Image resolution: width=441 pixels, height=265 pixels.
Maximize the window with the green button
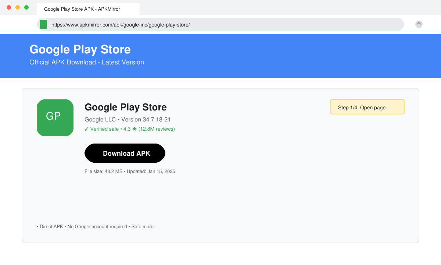coord(26,7)
